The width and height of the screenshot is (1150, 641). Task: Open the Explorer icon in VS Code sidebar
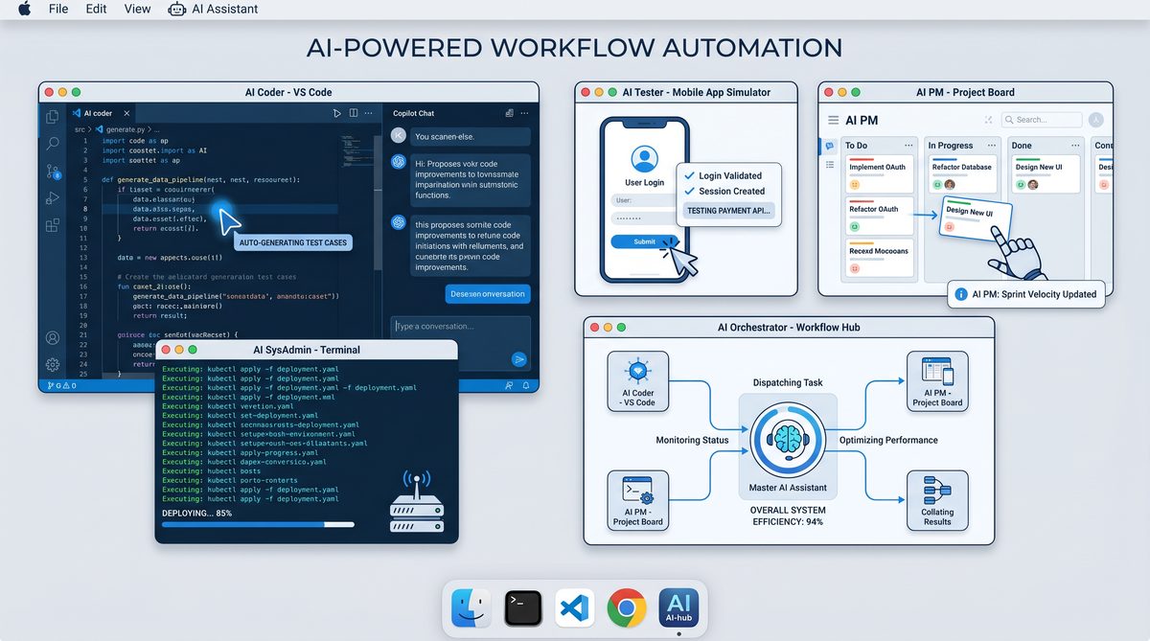pyautogui.click(x=53, y=116)
